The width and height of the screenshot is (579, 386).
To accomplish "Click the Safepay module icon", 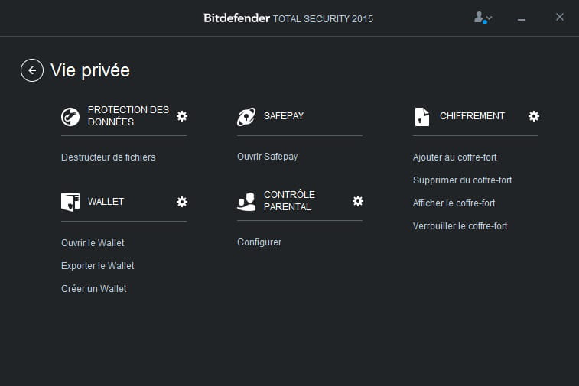I will [246, 116].
